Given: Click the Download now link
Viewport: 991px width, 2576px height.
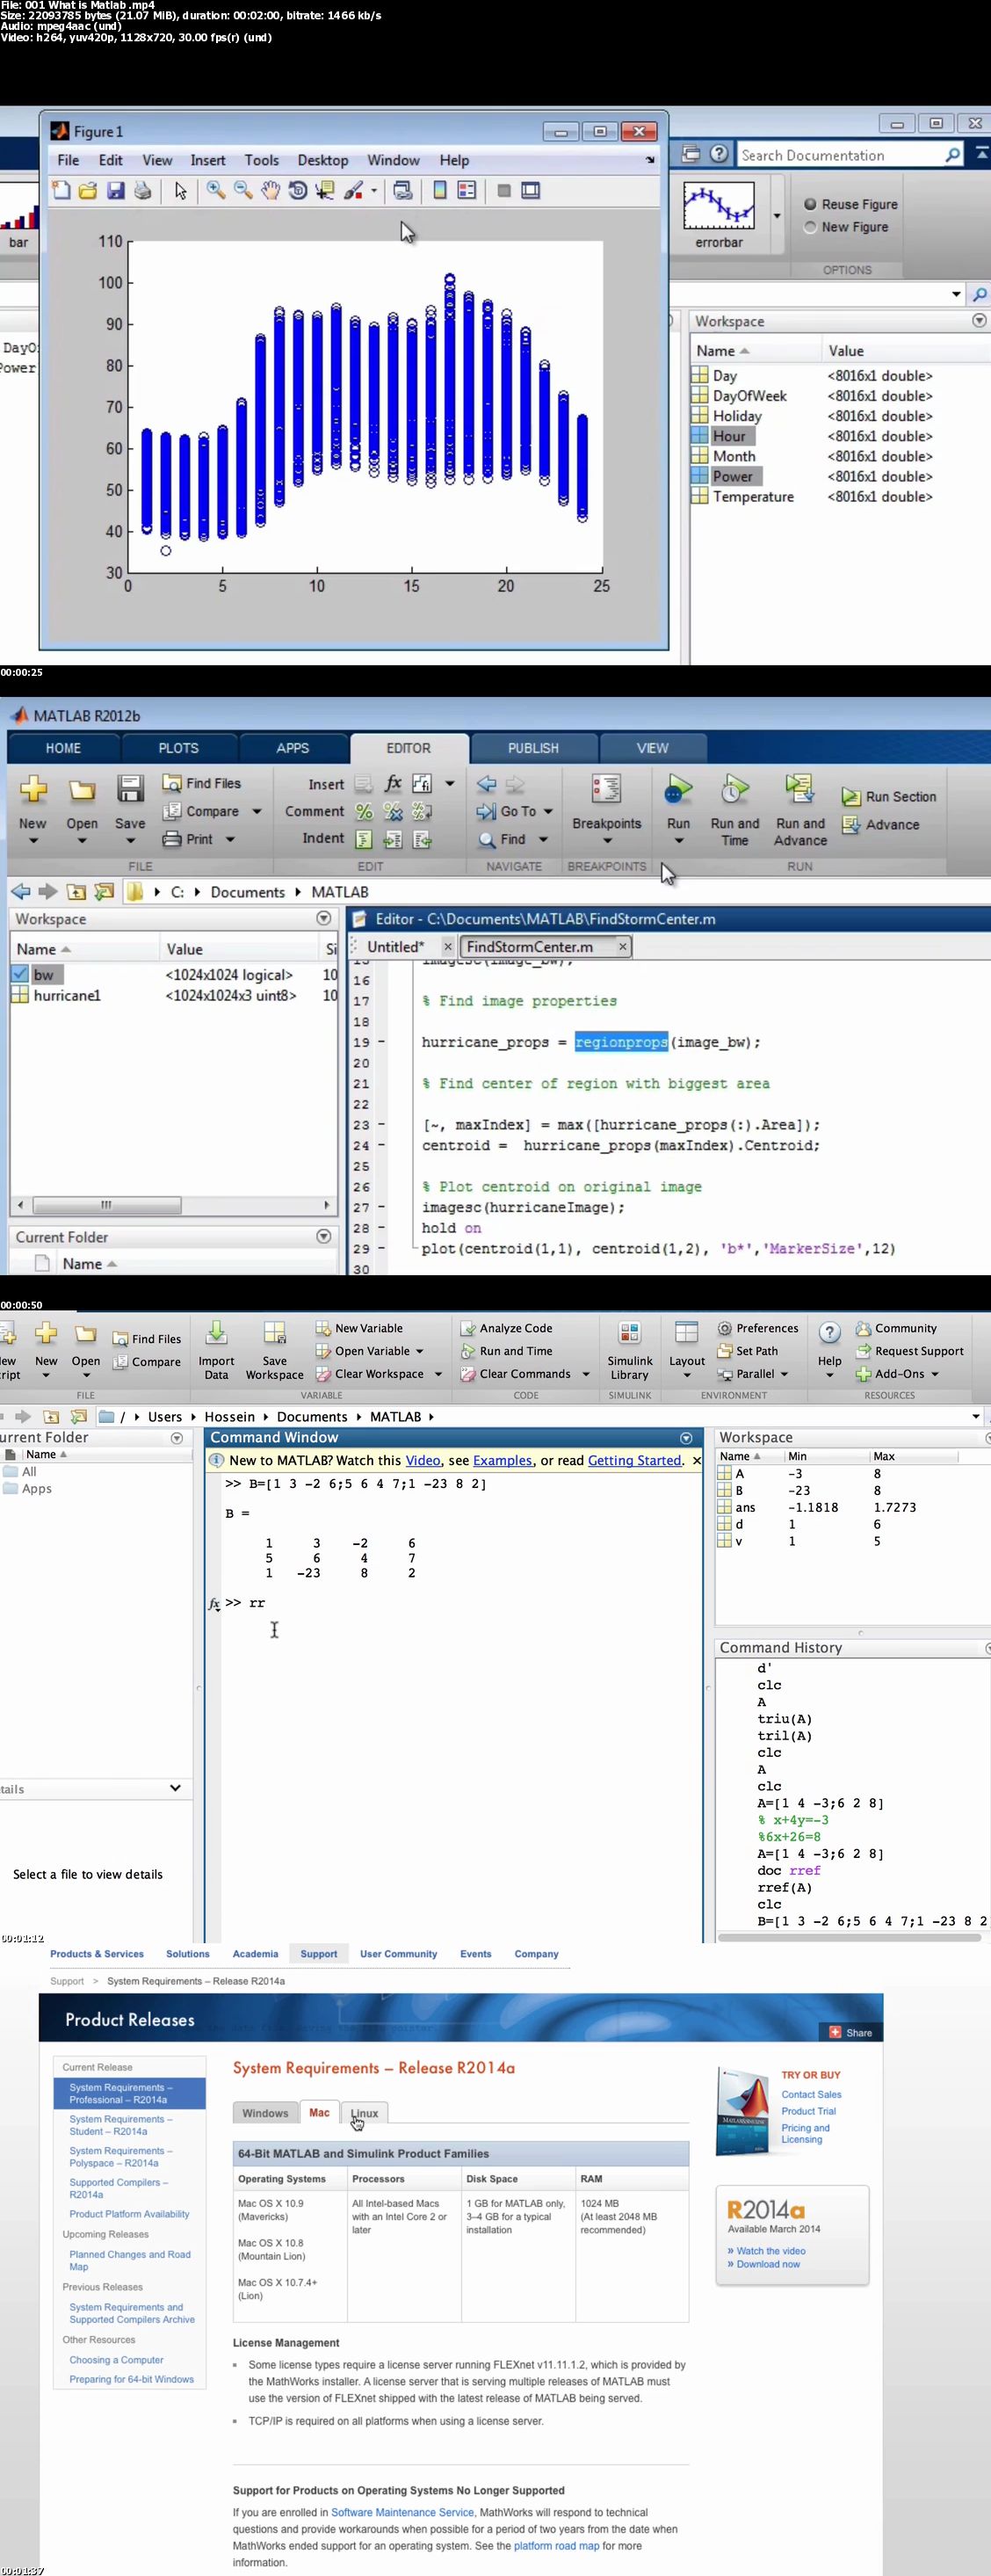Looking at the screenshot, I should [768, 2264].
